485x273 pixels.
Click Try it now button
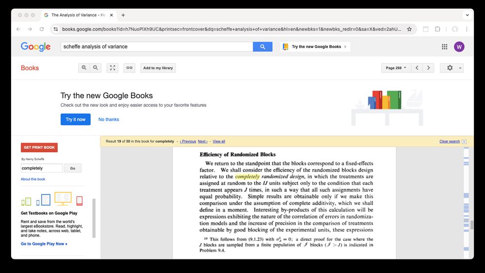76,119
